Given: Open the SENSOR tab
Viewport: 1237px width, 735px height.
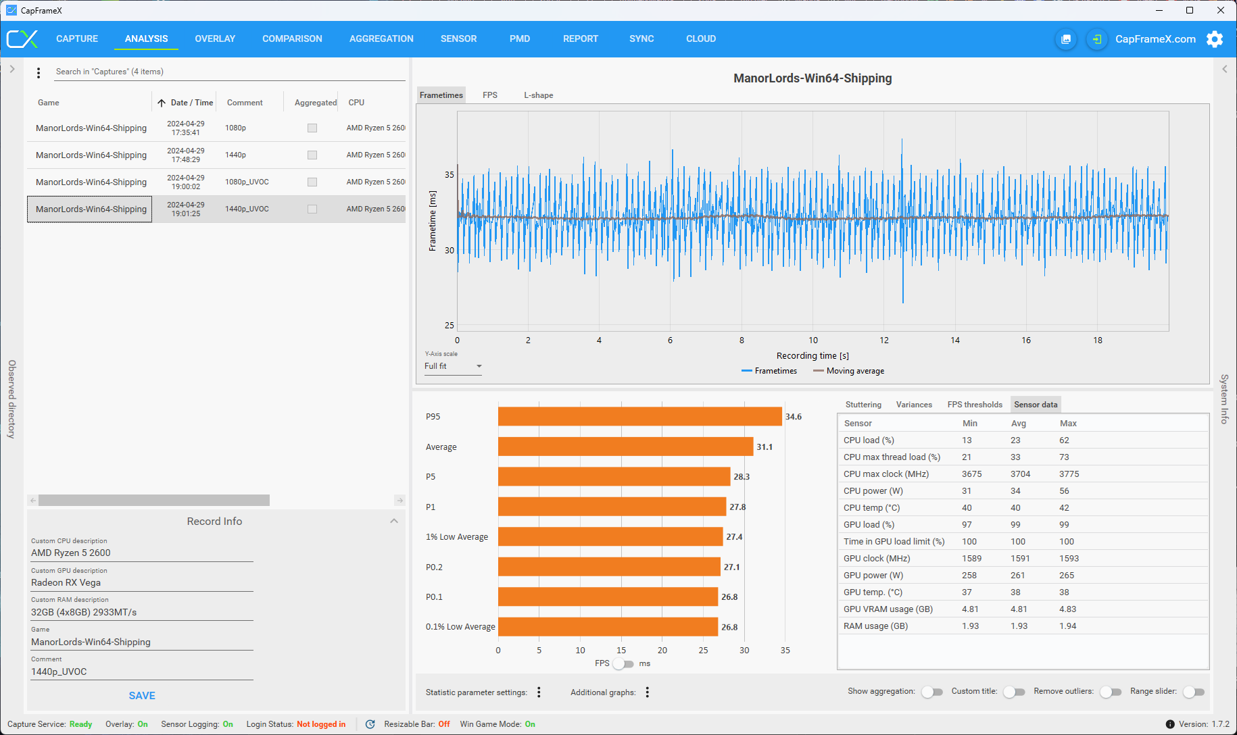Looking at the screenshot, I should pyautogui.click(x=459, y=39).
